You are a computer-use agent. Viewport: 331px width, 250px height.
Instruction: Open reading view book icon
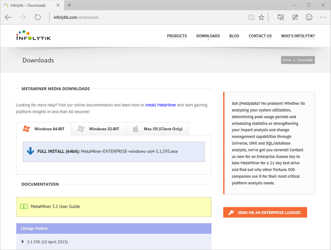click(x=251, y=17)
